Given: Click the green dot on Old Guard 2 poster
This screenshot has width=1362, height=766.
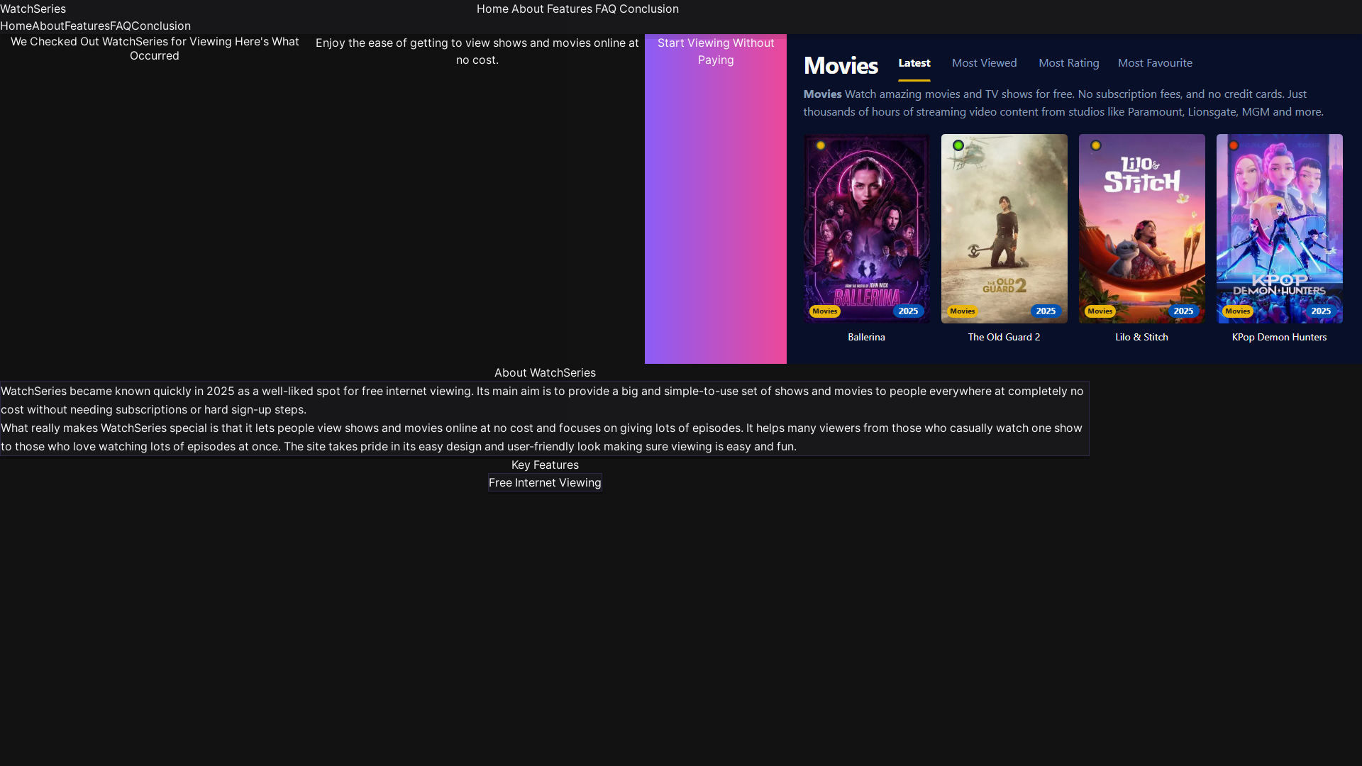Looking at the screenshot, I should (958, 145).
